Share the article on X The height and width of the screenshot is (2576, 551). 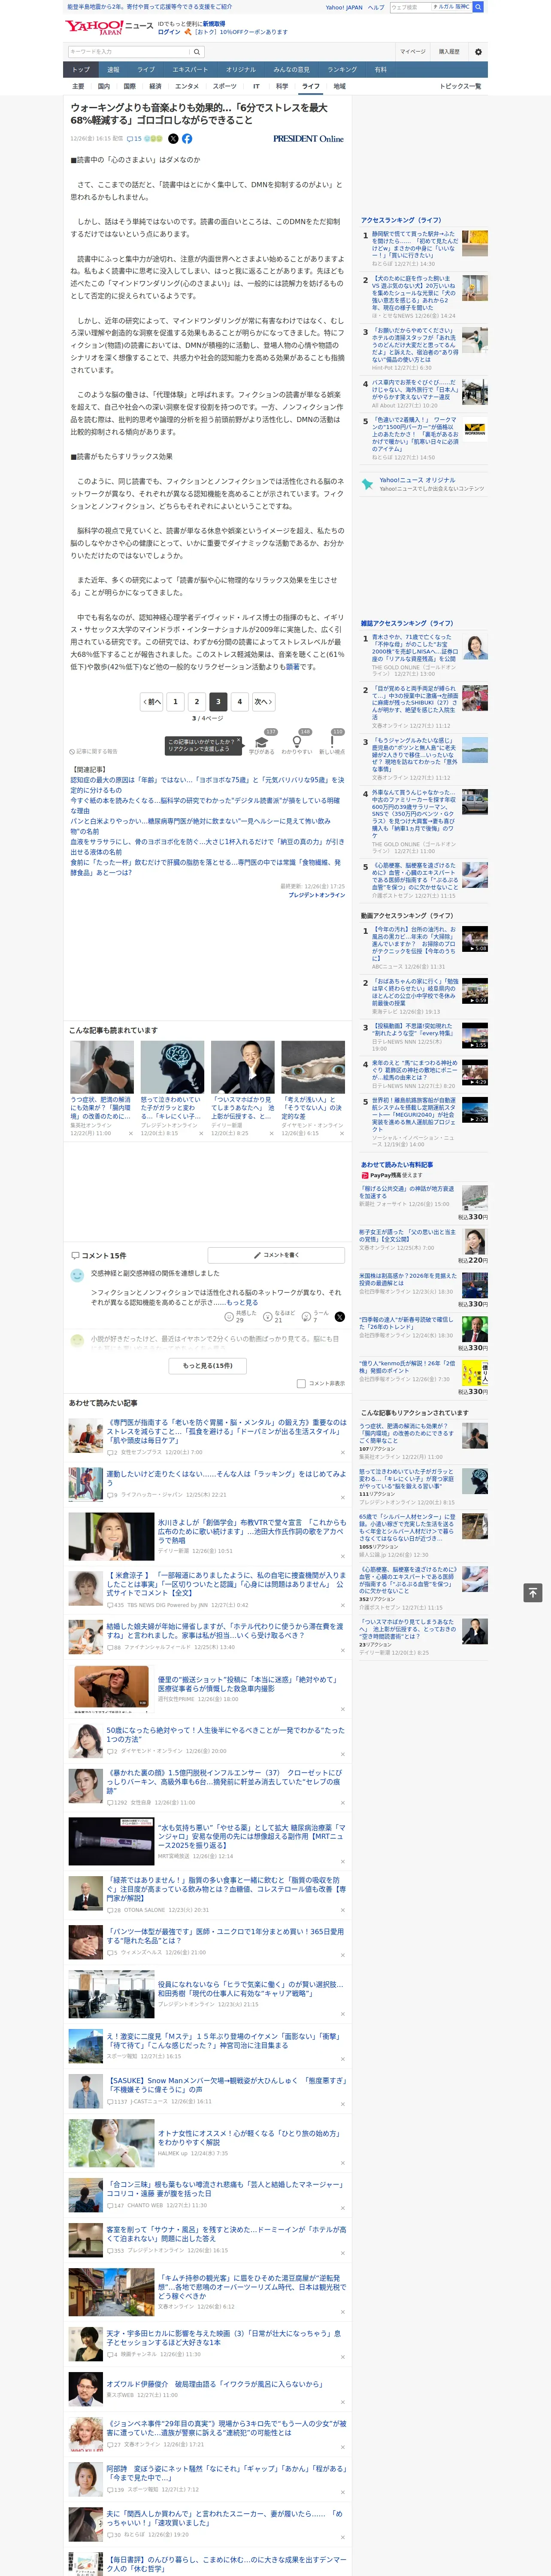tap(173, 139)
